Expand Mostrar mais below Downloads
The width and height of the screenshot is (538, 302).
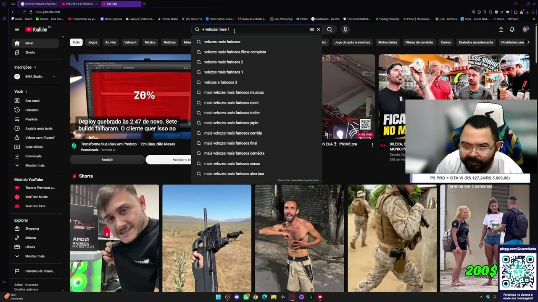point(36,165)
